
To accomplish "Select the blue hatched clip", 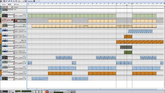I will [140, 32].
